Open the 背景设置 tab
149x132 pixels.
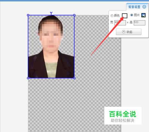click(x=137, y=7)
